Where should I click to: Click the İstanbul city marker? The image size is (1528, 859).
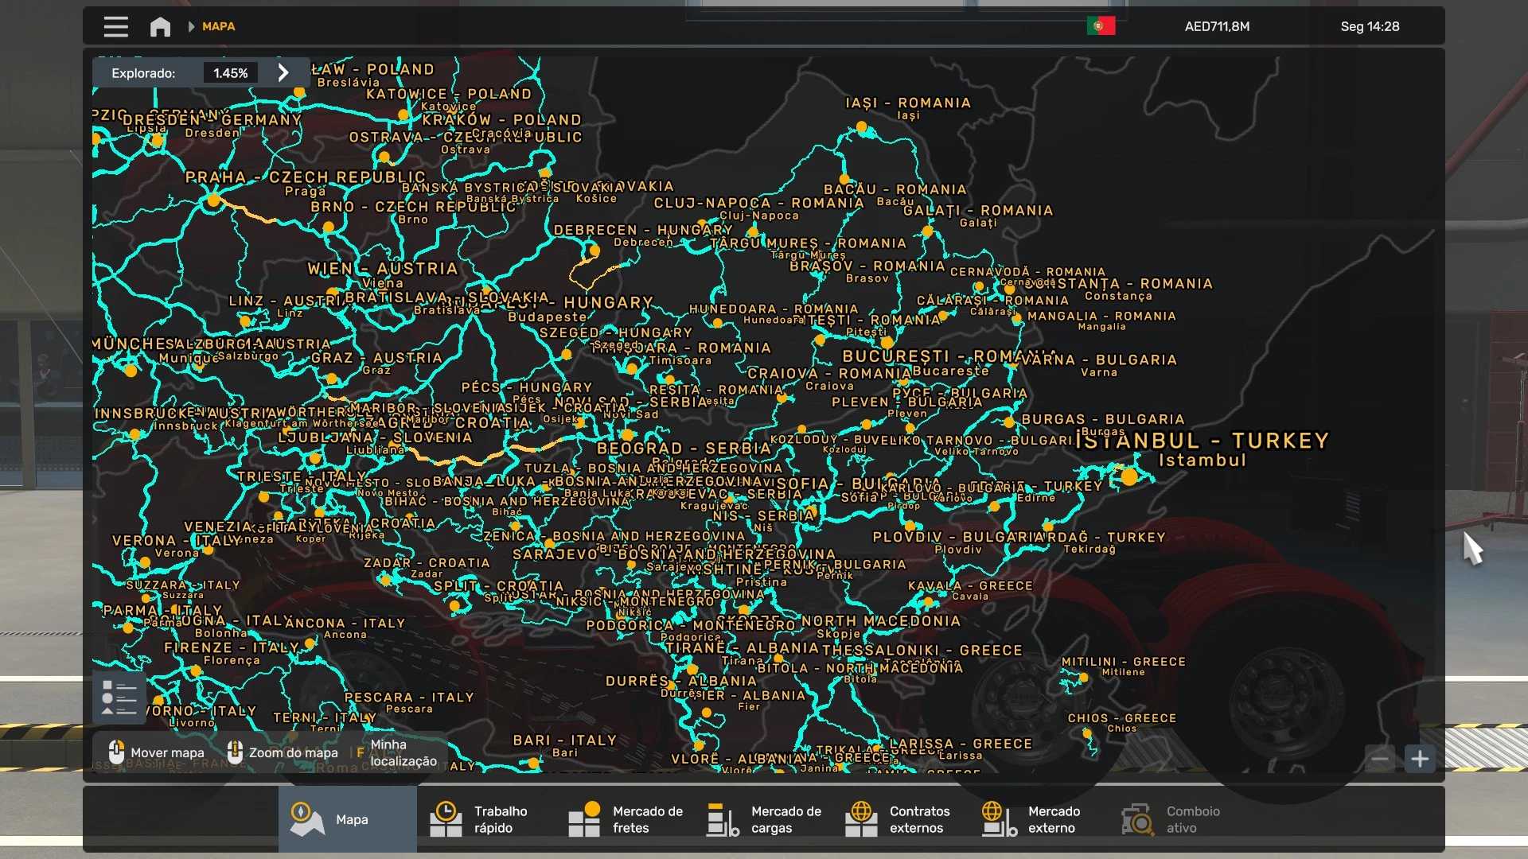(x=1129, y=477)
